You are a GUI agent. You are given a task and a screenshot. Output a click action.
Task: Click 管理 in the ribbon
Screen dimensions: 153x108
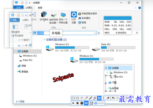click(x=82, y=23)
